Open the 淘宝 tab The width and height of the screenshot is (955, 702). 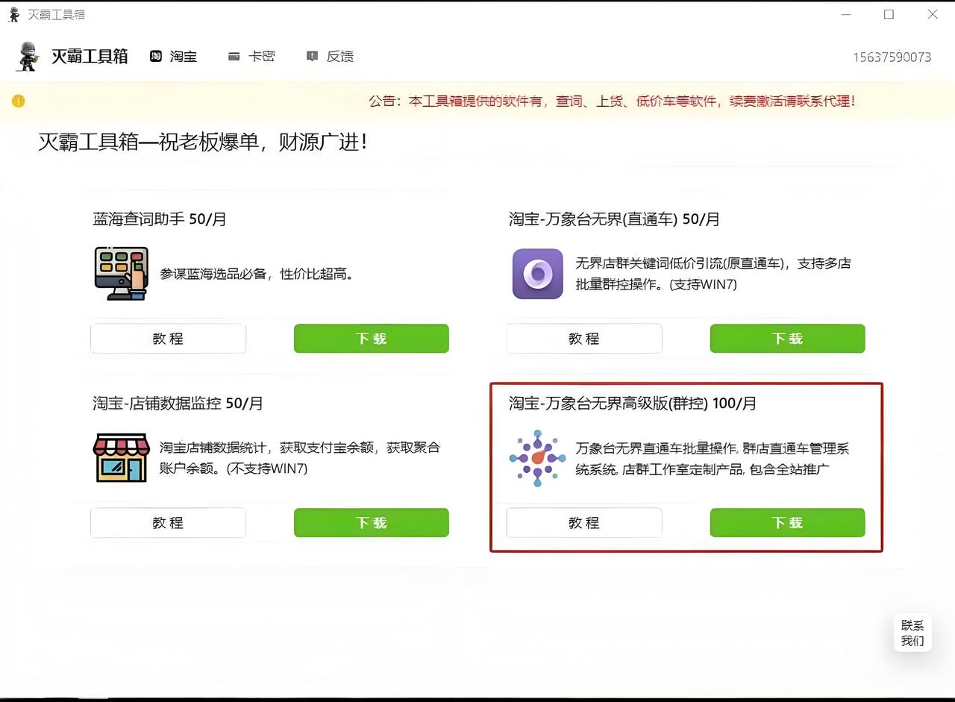point(174,57)
